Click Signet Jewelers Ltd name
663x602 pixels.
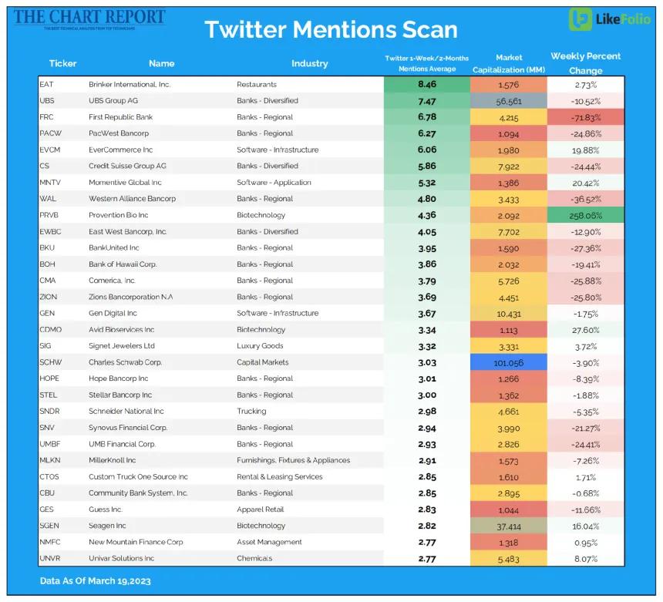tap(122, 346)
